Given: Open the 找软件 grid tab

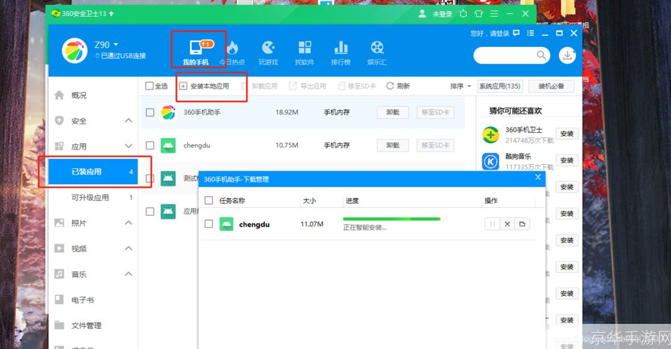Looking at the screenshot, I should click(x=305, y=52).
